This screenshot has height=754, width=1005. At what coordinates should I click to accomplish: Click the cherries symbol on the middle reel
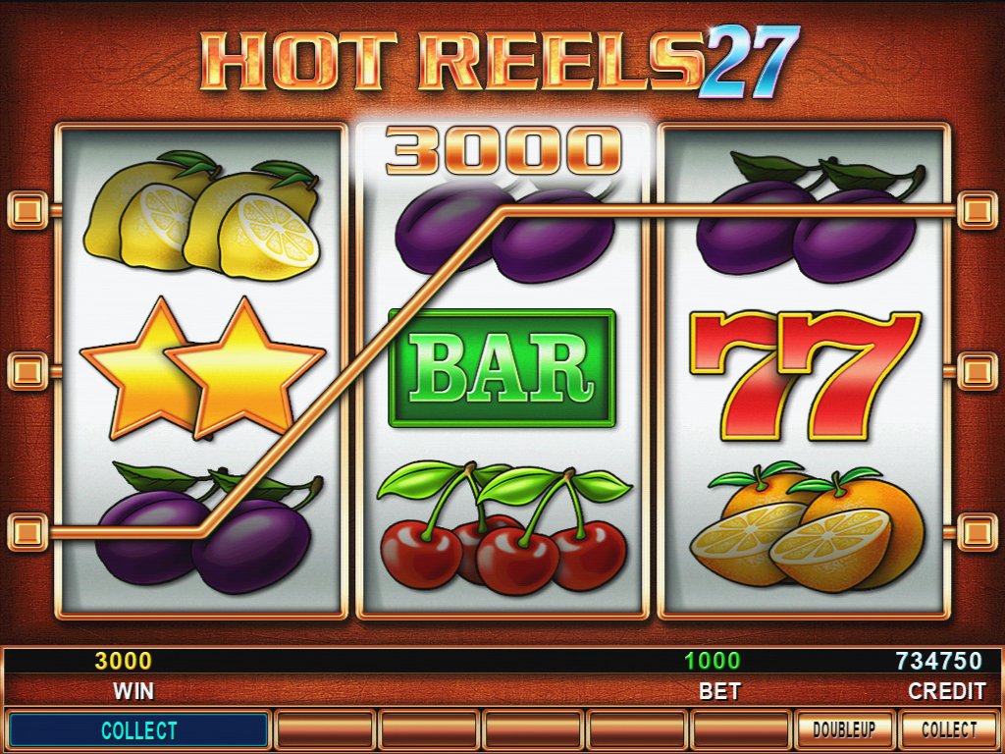[503, 527]
